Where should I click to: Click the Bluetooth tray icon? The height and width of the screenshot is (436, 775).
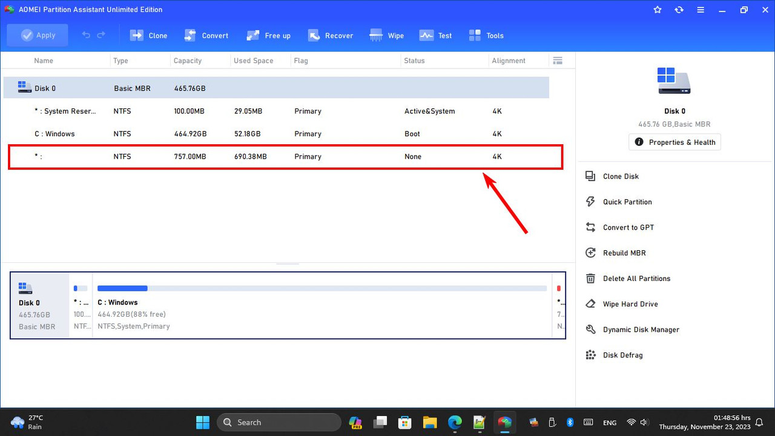click(x=570, y=422)
